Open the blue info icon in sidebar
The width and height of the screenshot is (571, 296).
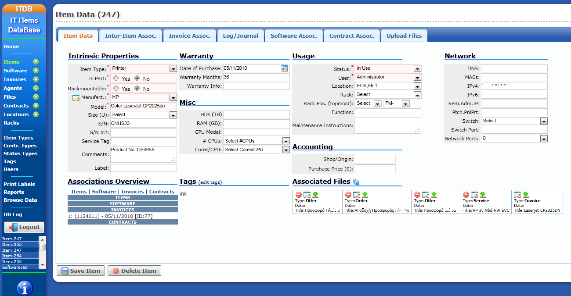coord(25,288)
